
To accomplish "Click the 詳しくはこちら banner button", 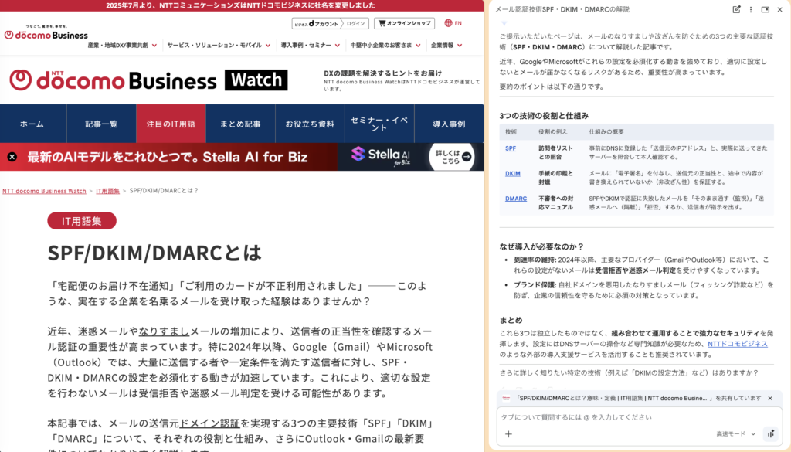I will click(450, 157).
